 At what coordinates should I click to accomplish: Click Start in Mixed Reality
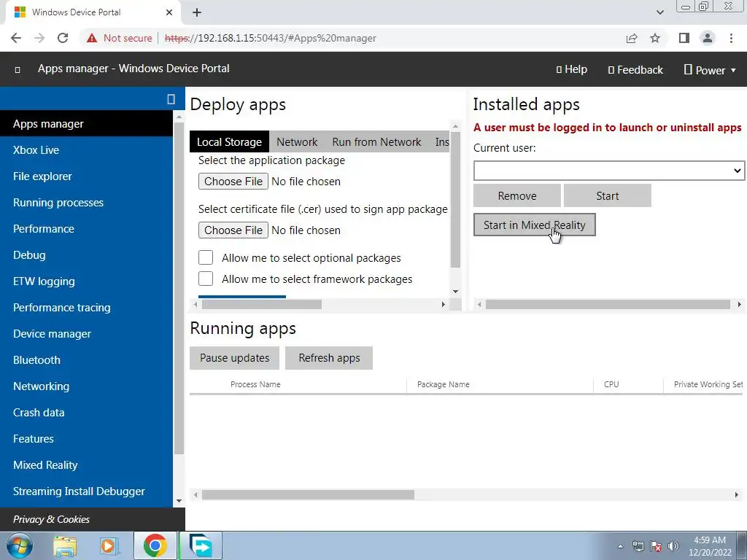pyautogui.click(x=534, y=225)
